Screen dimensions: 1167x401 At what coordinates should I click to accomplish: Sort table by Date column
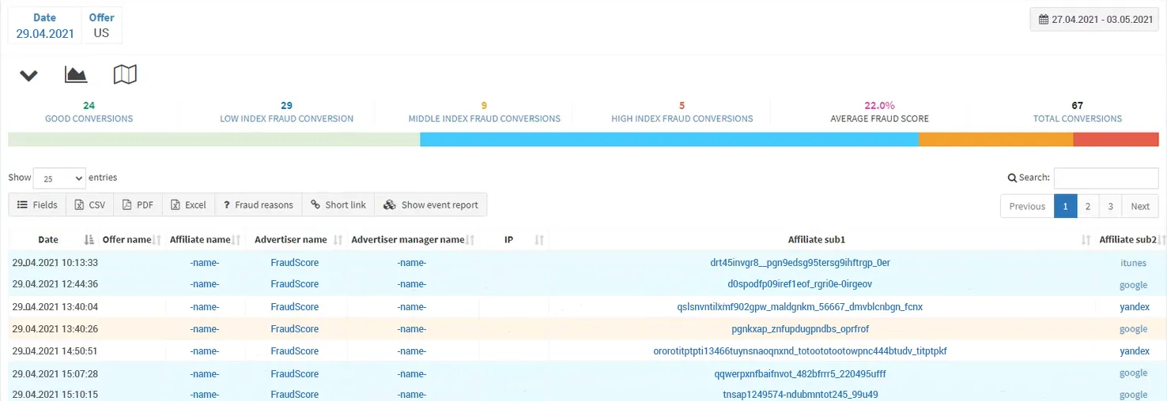49,239
